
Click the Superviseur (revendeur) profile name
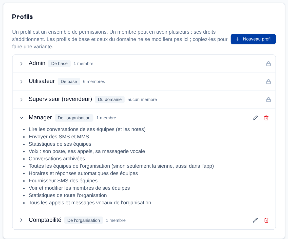pos(60,99)
